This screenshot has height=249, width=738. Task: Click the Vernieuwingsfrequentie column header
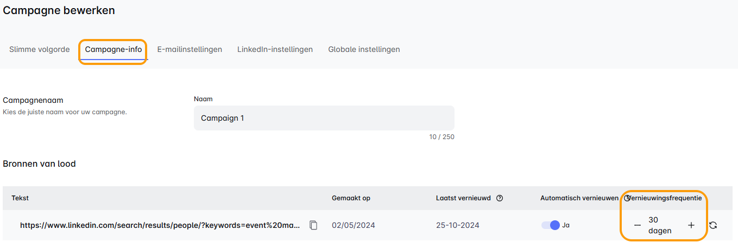(x=666, y=198)
